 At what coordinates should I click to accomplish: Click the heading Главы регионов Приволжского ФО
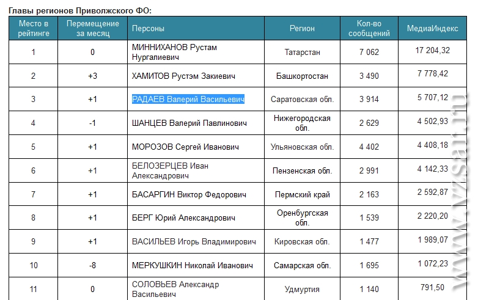point(80,10)
